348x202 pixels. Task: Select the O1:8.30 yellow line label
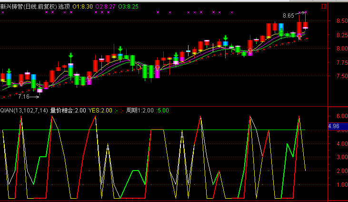[x=82, y=6]
